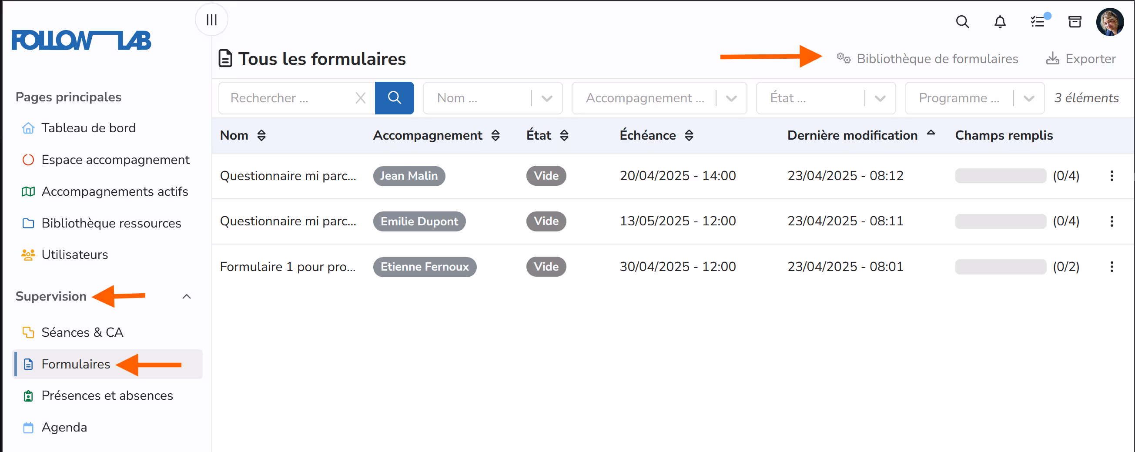Sort by Dernière modification arrow
This screenshot has height=452, width=1135.
[931, 133]
